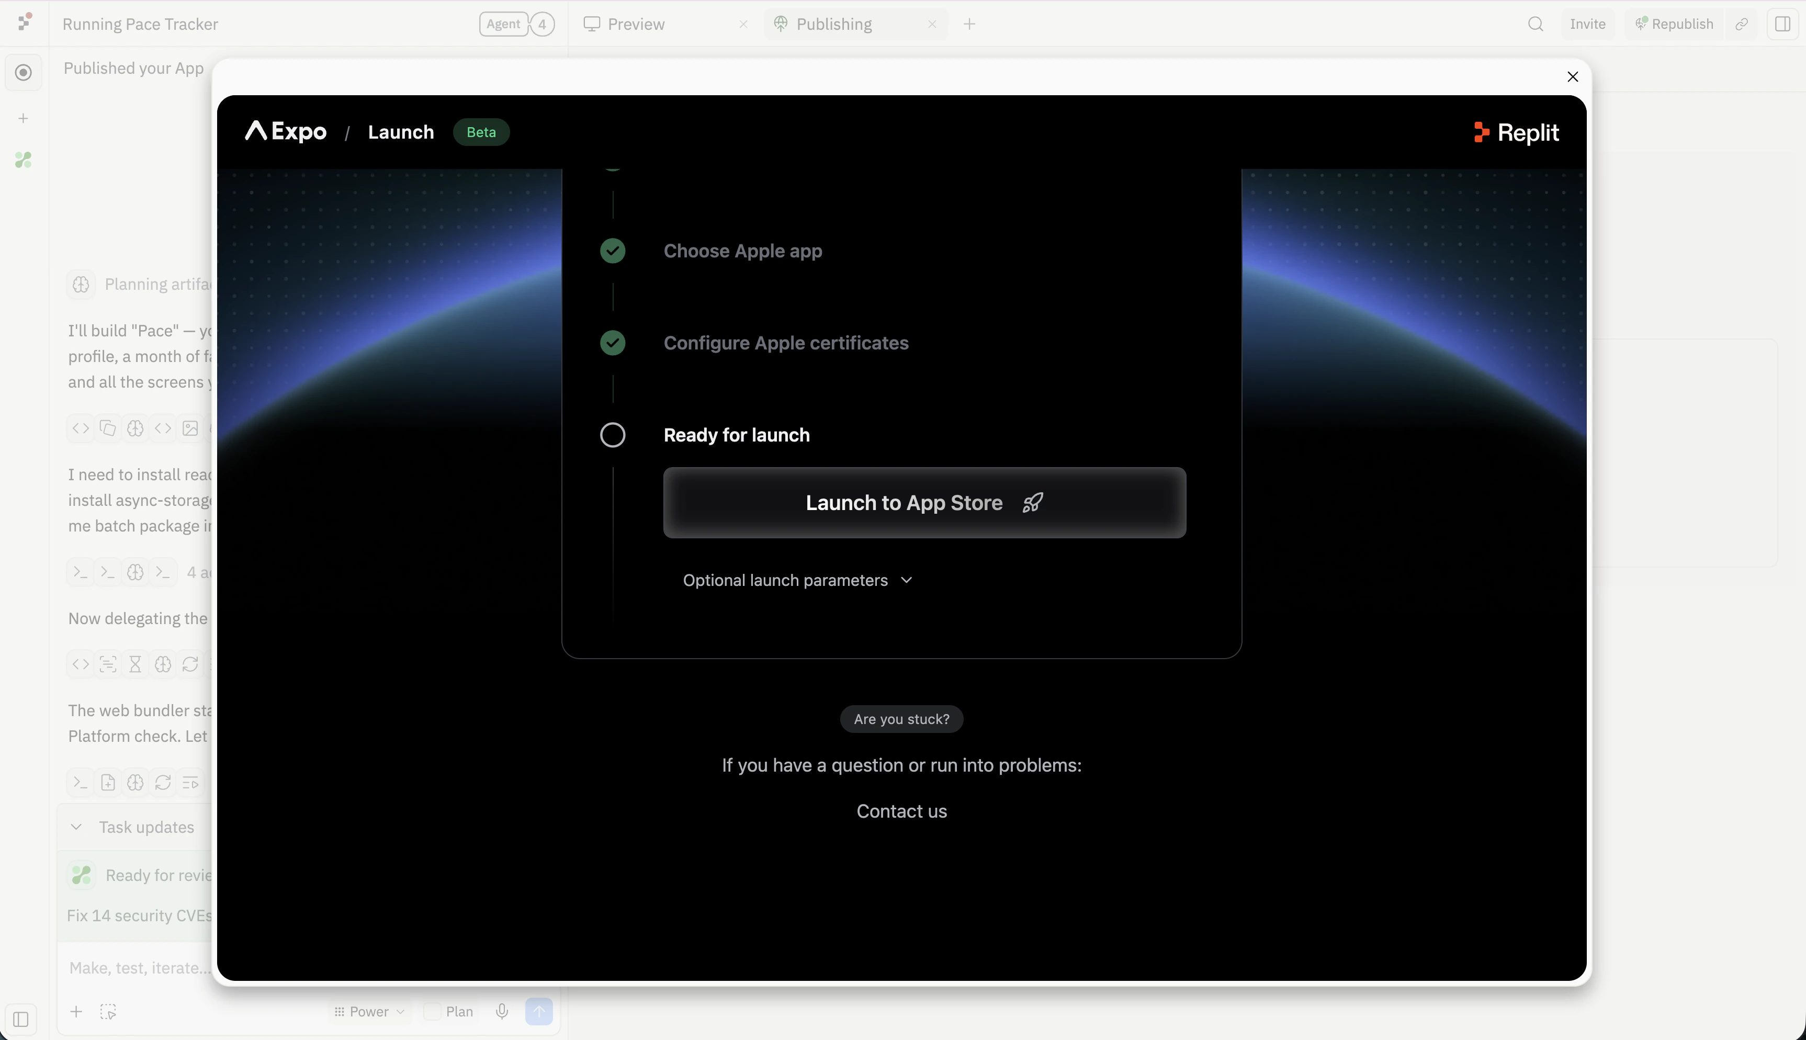Image resolution: width=1806 pixels, height=1040 pixels.
Task: Toggle left sidebar panel icon at bottom
Action: point(21,1019)
